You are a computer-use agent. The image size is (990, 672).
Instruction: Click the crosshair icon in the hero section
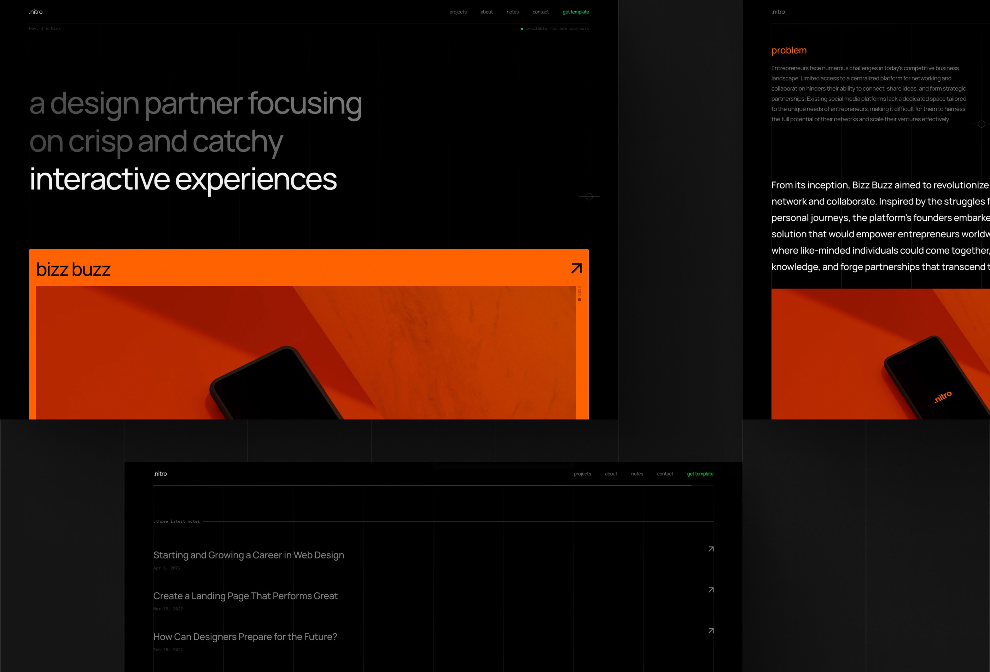point(589,197)
